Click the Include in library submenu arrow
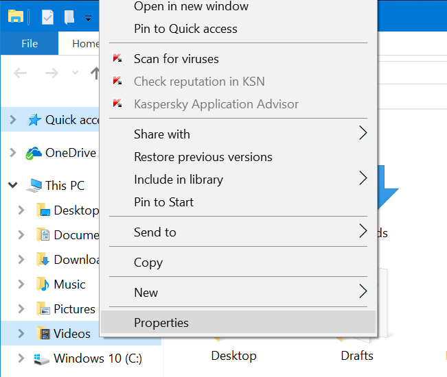447x377 pixels. pos(363,178)
